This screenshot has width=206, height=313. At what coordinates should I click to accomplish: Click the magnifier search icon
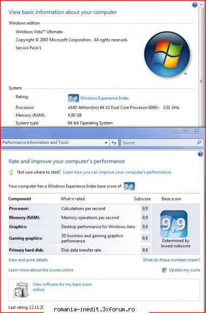pyautogui.click(x=199, y=142)
